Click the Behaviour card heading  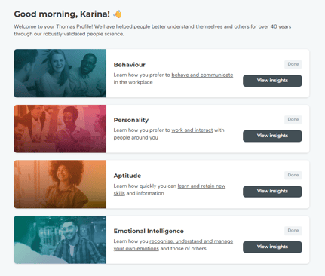(x=130, y=65)
